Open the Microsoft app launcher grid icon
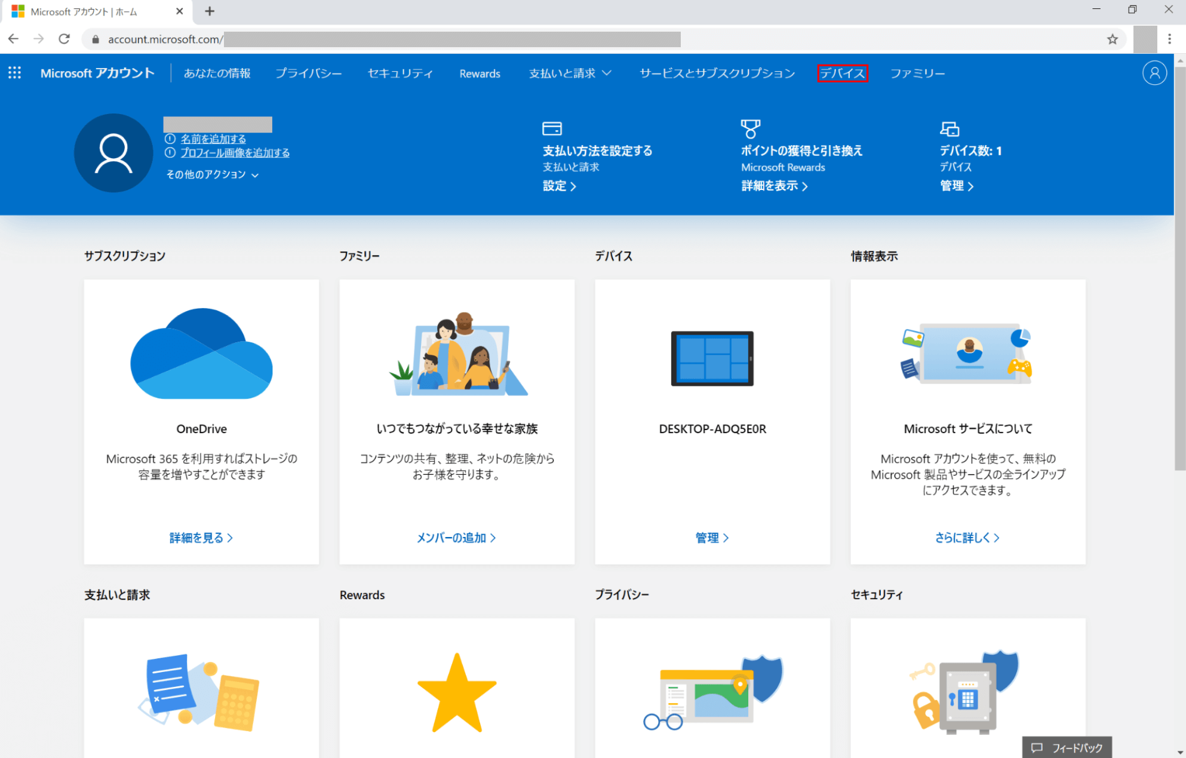 coord(15,73)
